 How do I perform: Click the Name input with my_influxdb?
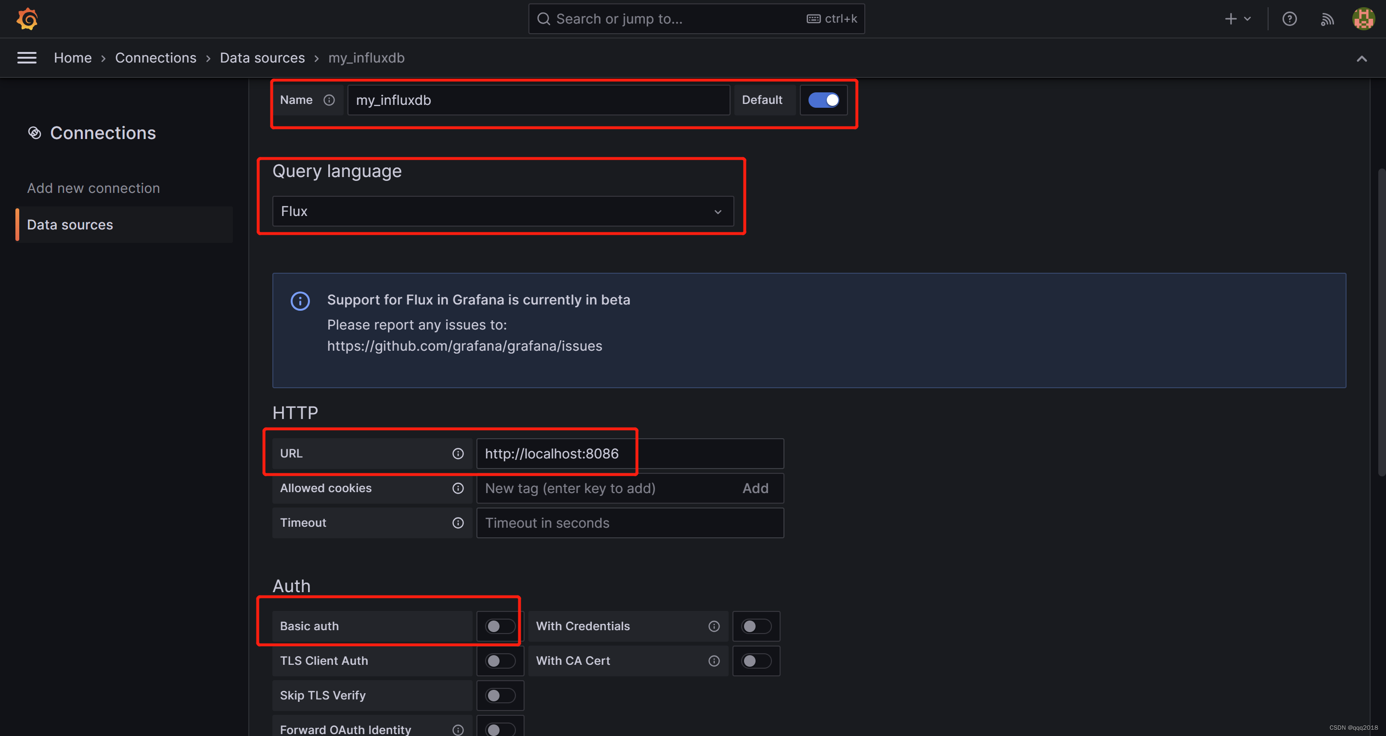[x=538, y=100]
